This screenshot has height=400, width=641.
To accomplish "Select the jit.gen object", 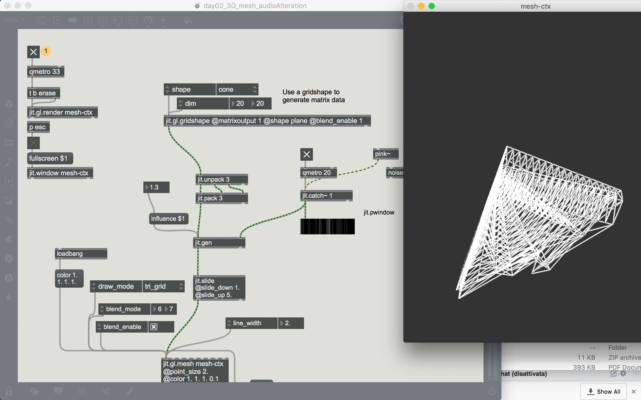I will pos(219,243).
